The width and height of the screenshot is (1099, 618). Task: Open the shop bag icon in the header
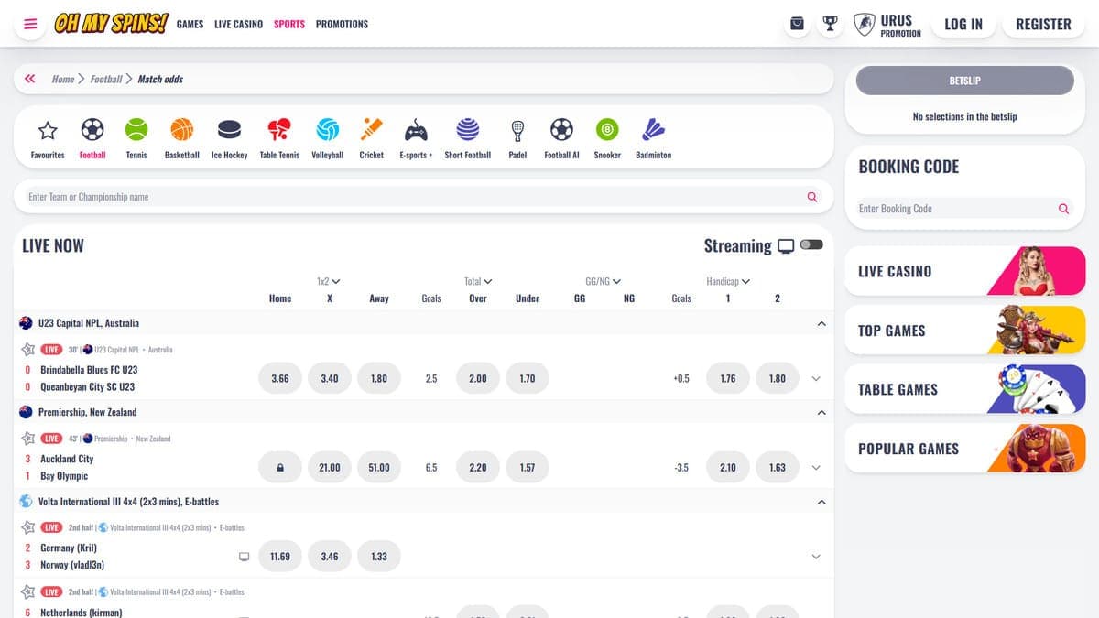(798, 24)
